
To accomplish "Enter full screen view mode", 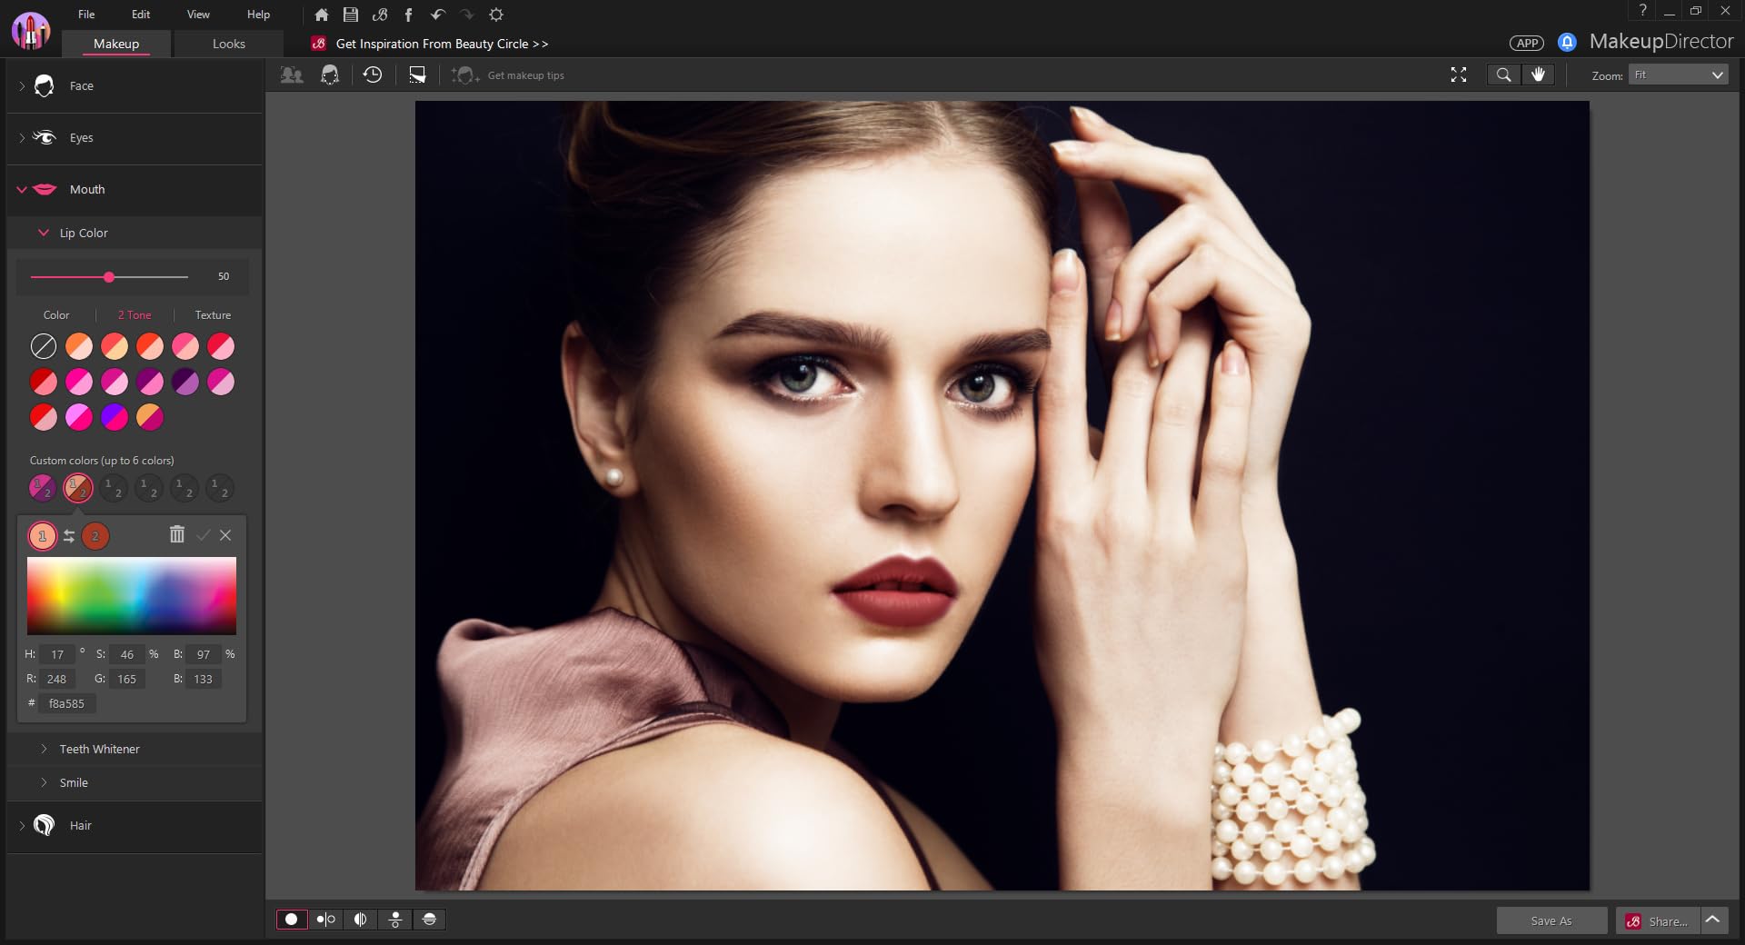I will [1459, 75].
